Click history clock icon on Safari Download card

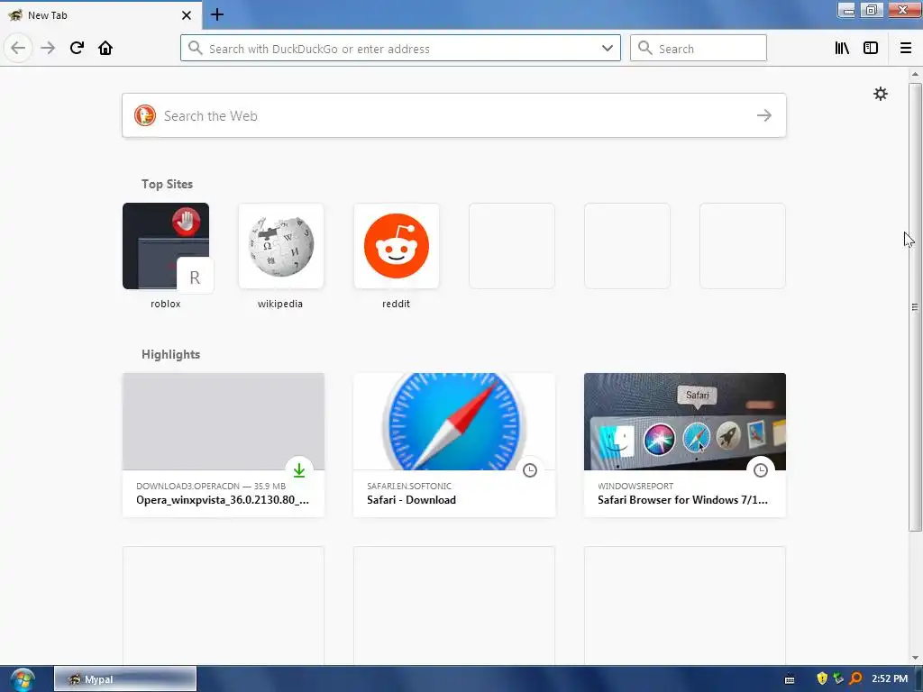530,470
